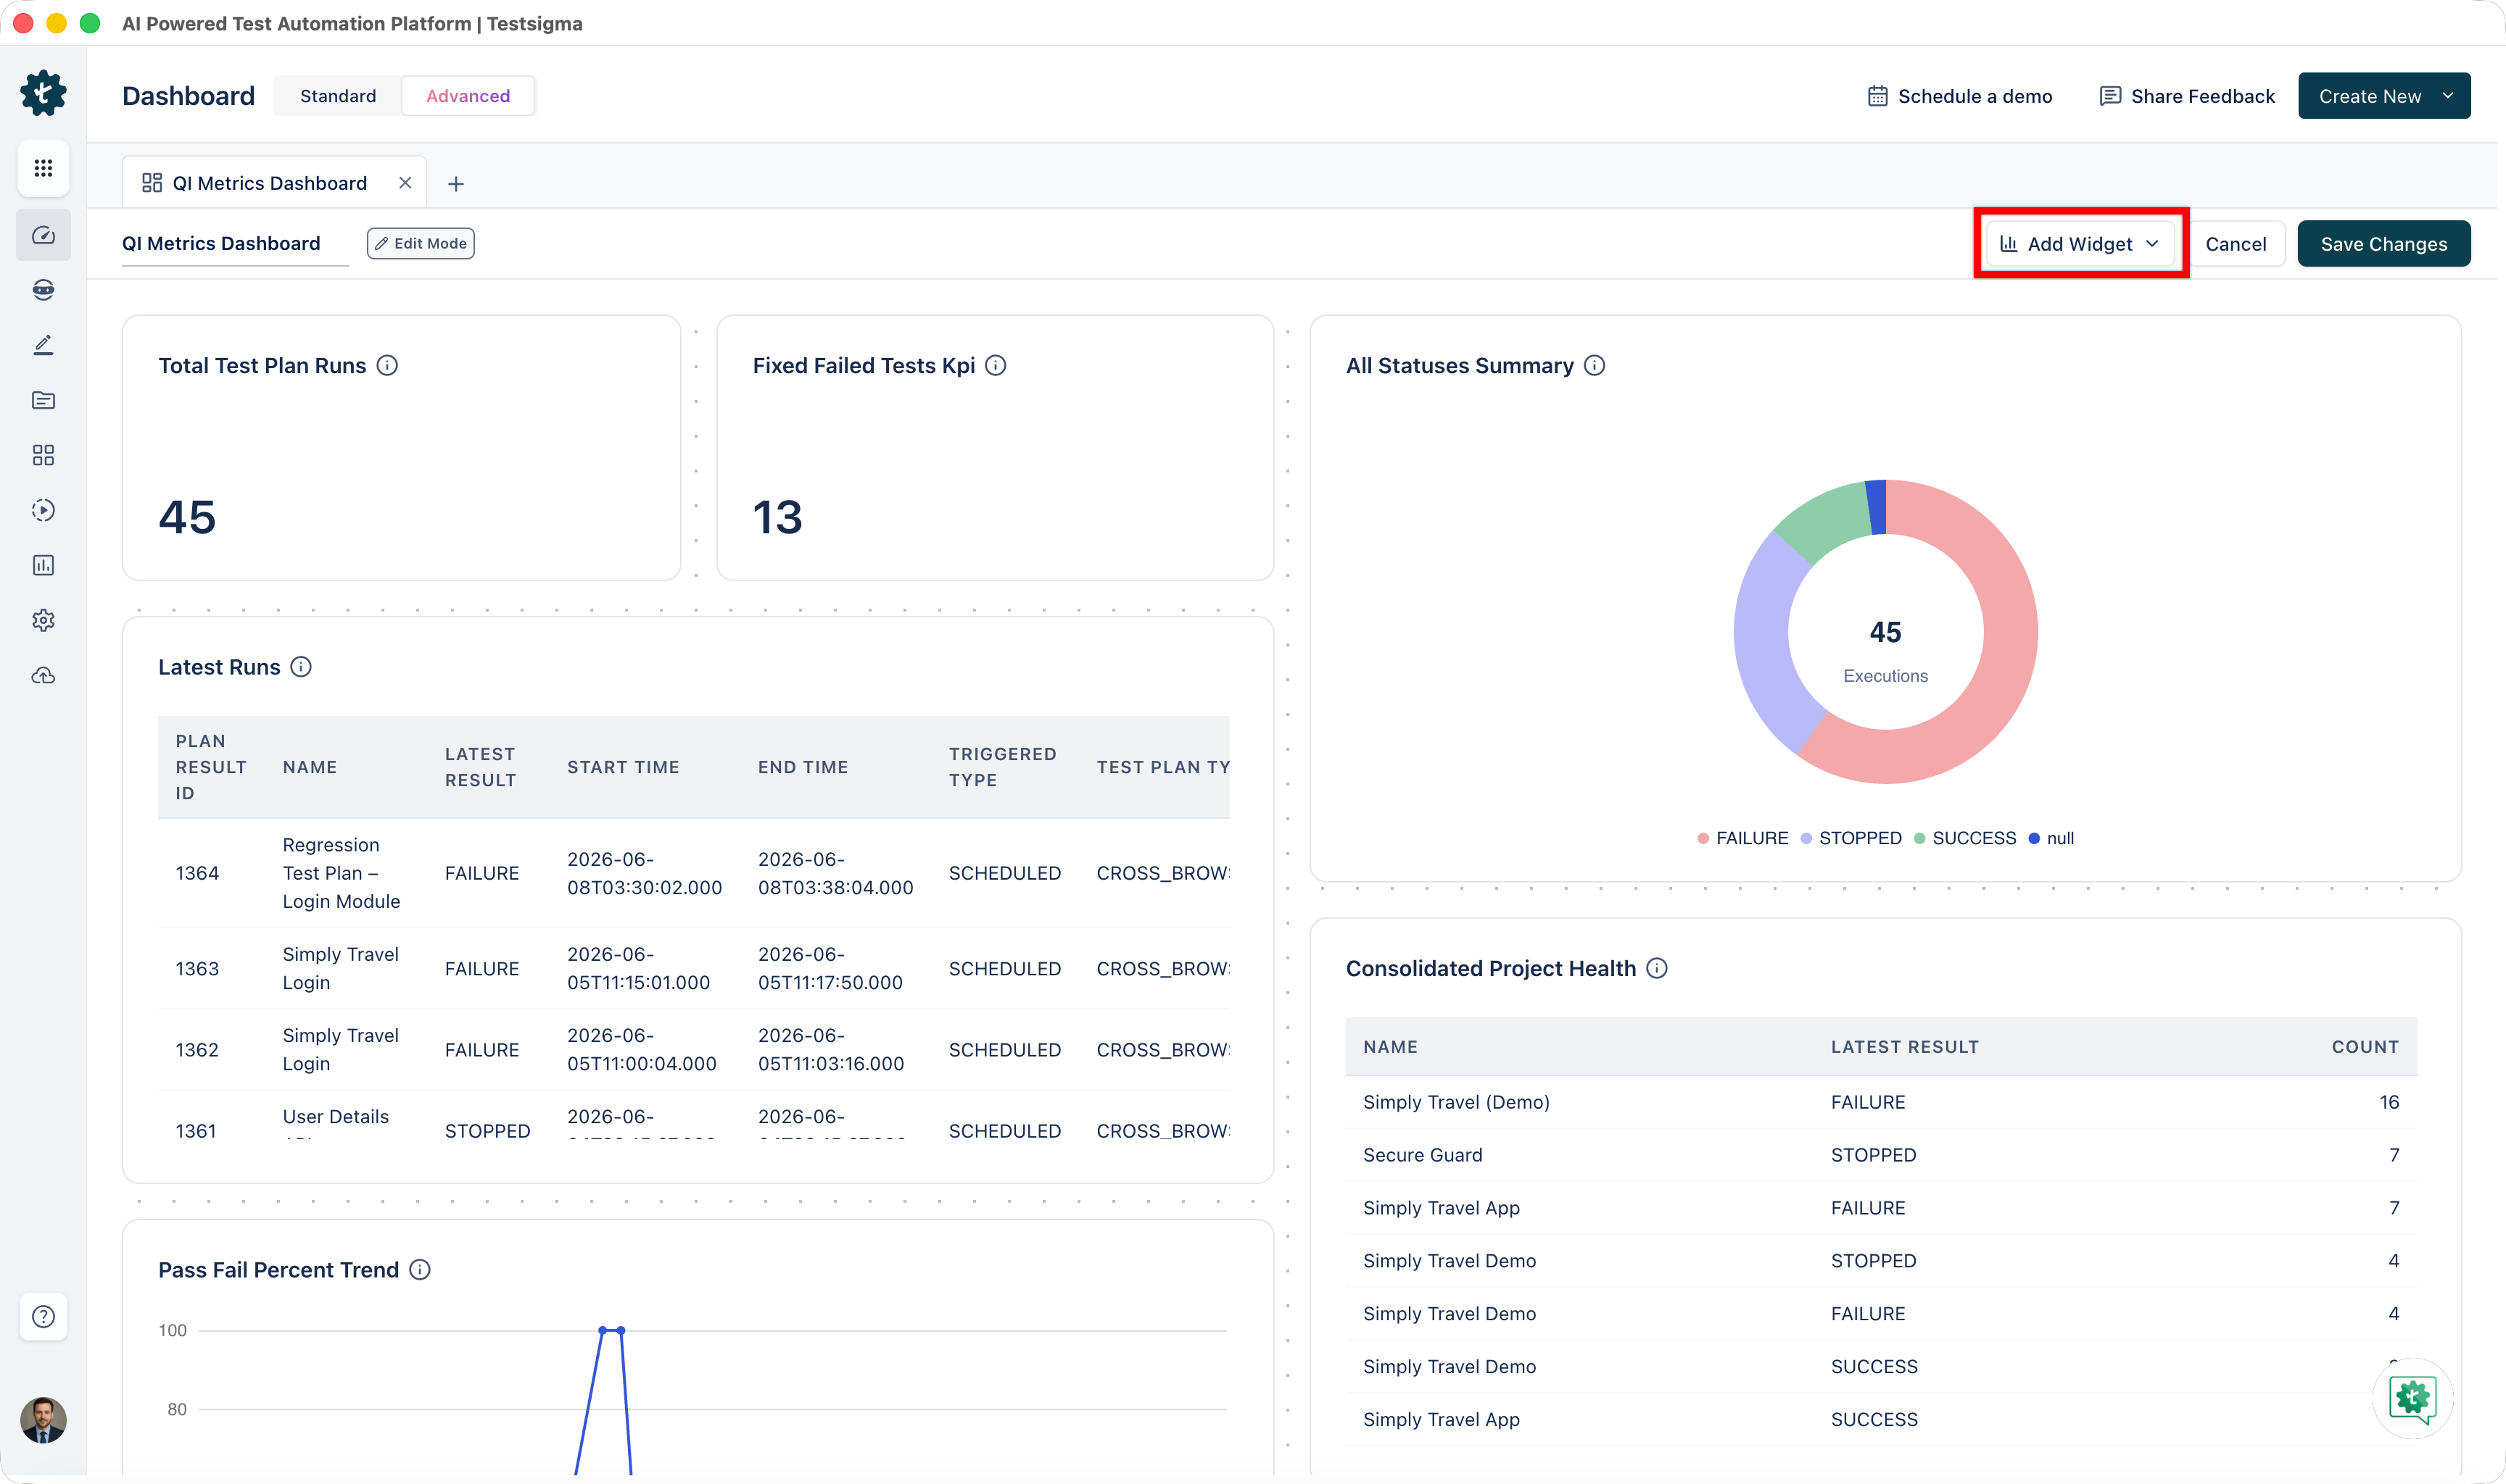Open the help question-mark icon
The width and height of the screenshot is (2506, 1484).
point(43,1316)
